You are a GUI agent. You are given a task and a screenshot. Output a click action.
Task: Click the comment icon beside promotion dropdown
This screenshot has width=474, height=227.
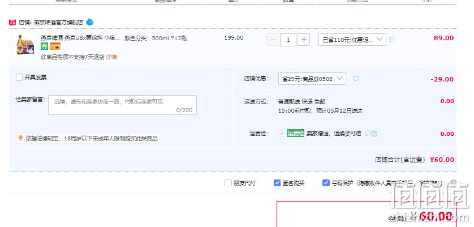tap(391, 40)
